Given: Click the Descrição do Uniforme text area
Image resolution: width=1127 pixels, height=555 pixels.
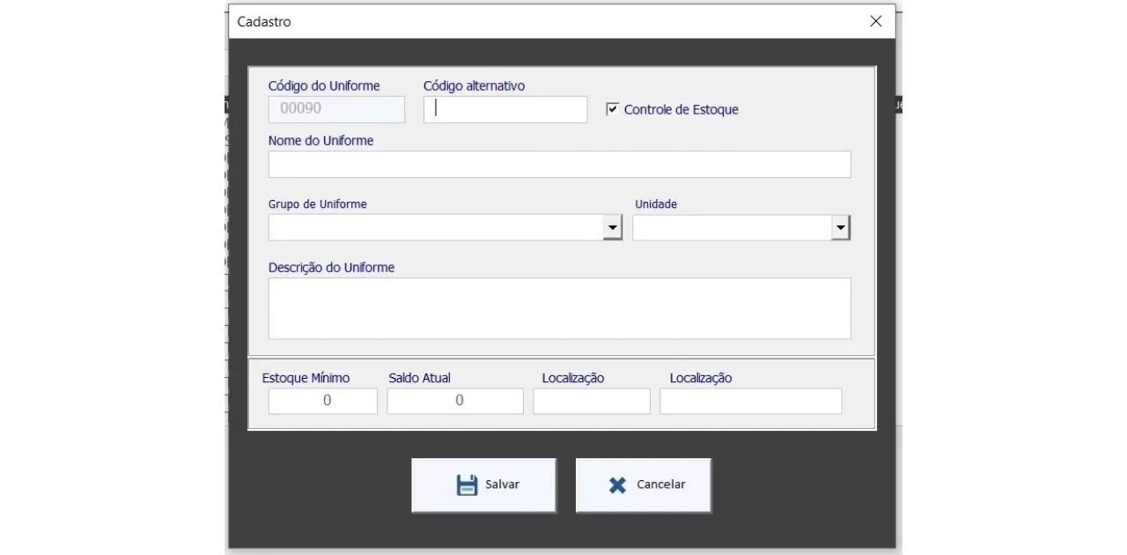Looking at the screenshot, I should pos(559,308).
